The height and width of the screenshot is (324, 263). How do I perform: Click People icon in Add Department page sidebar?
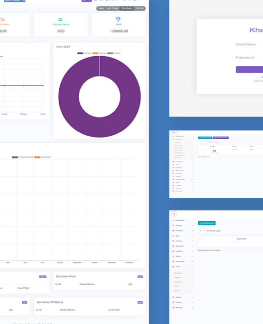(x=173, y=297)
